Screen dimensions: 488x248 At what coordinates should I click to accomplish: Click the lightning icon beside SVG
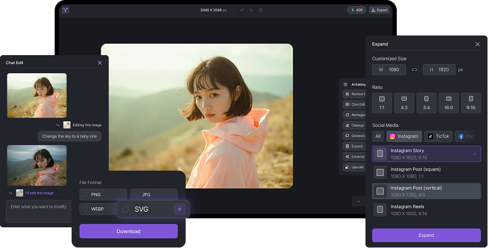coord(179,209)
